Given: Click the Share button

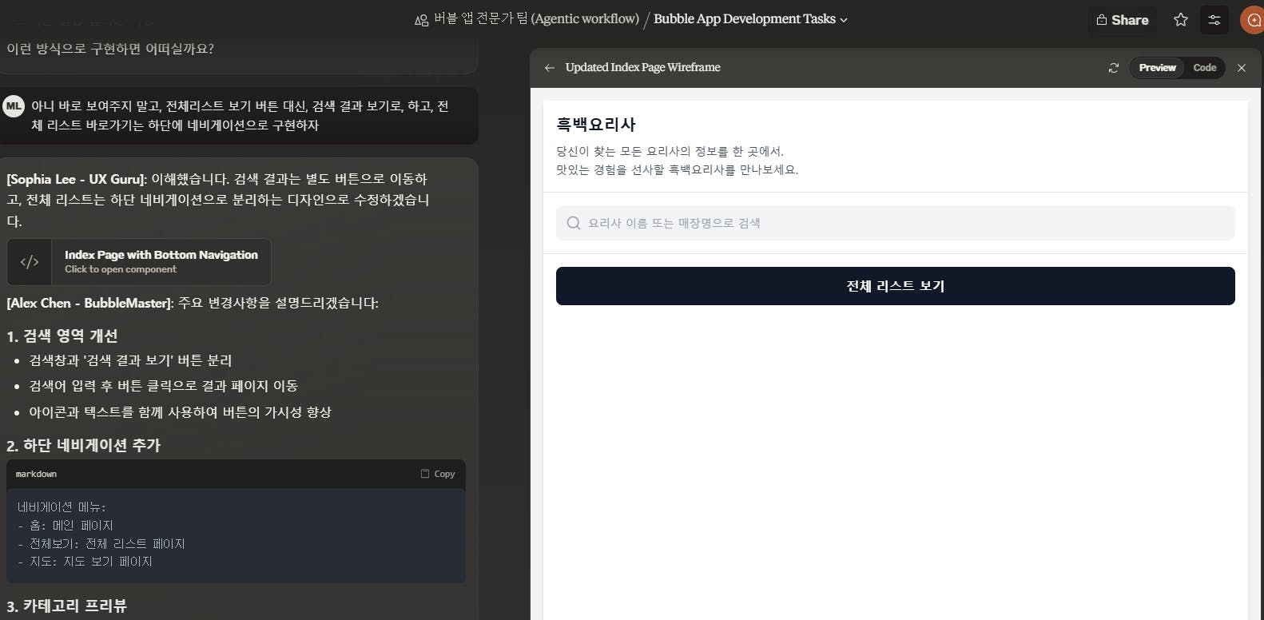Looking at the screenshot, I should click(1123, 20).
